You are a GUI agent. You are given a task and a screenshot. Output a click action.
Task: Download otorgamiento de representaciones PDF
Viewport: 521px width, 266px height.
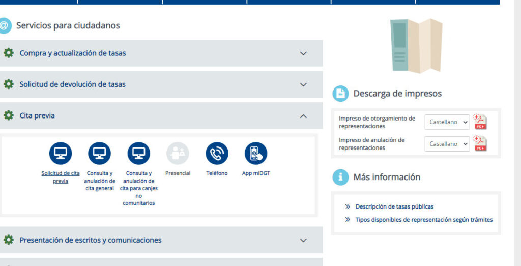pyautogui.click(x=480, y=122)
